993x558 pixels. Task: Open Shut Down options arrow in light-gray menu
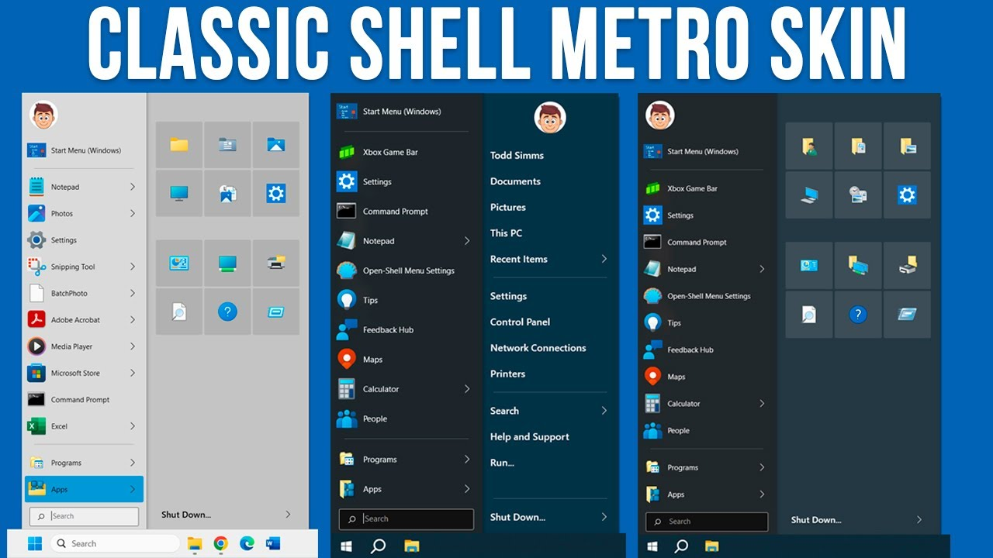click(x=288, y=514)
